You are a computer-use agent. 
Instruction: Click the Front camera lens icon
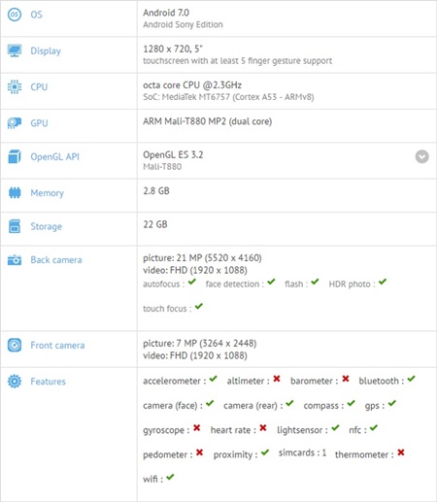coord(15,345)
